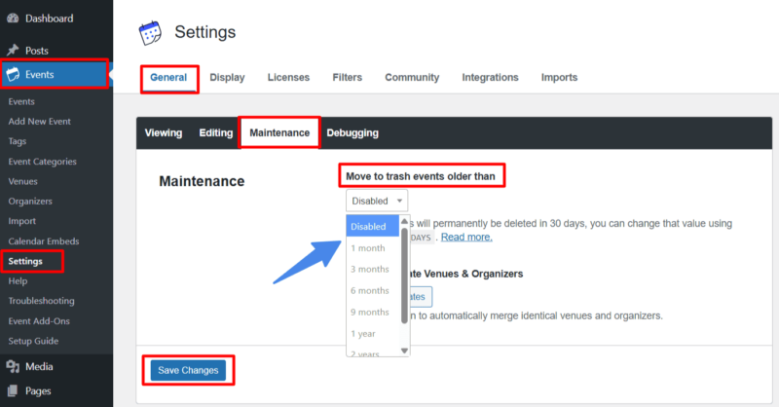
Task: Open Setup Guide in sidebar
Action: 33,341
